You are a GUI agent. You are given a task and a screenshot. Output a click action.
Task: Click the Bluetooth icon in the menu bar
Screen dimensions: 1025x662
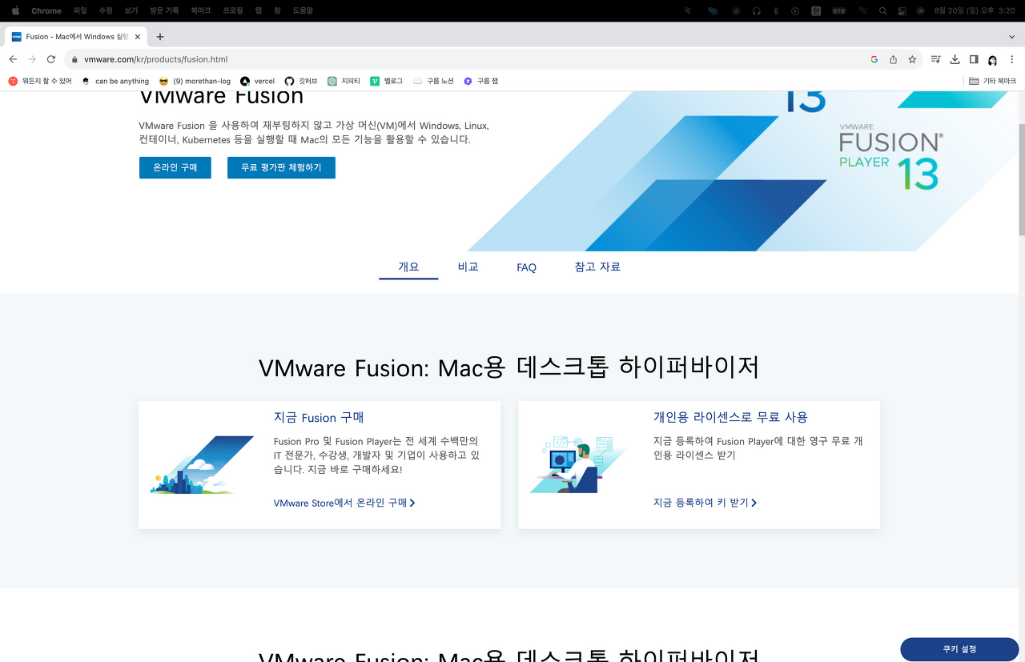(776, 10)
